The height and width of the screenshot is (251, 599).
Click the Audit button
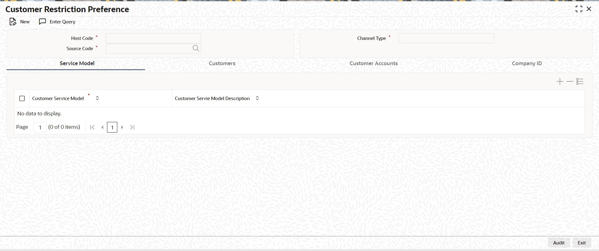pyautogui.click(x=559, y=243)
